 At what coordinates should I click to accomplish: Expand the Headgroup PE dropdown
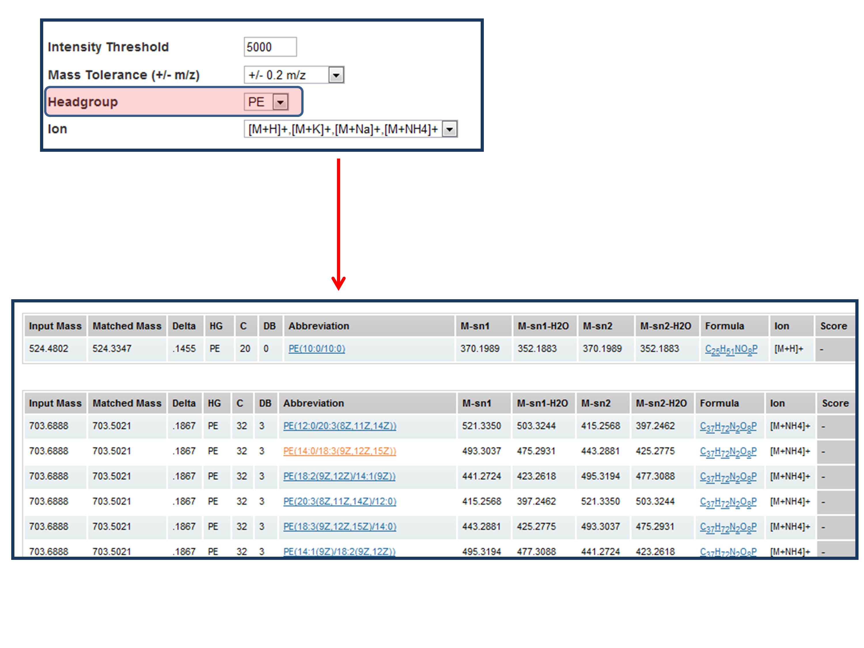point(280,102)
